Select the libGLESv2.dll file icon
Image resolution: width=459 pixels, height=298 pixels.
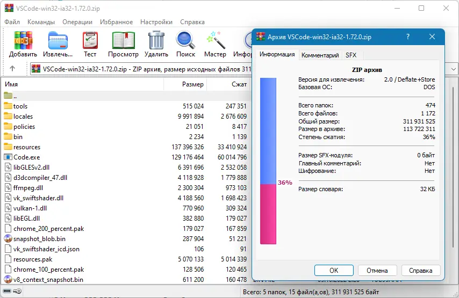(8, 168)
